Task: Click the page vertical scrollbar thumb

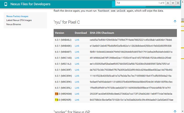Action: (182, 20)
